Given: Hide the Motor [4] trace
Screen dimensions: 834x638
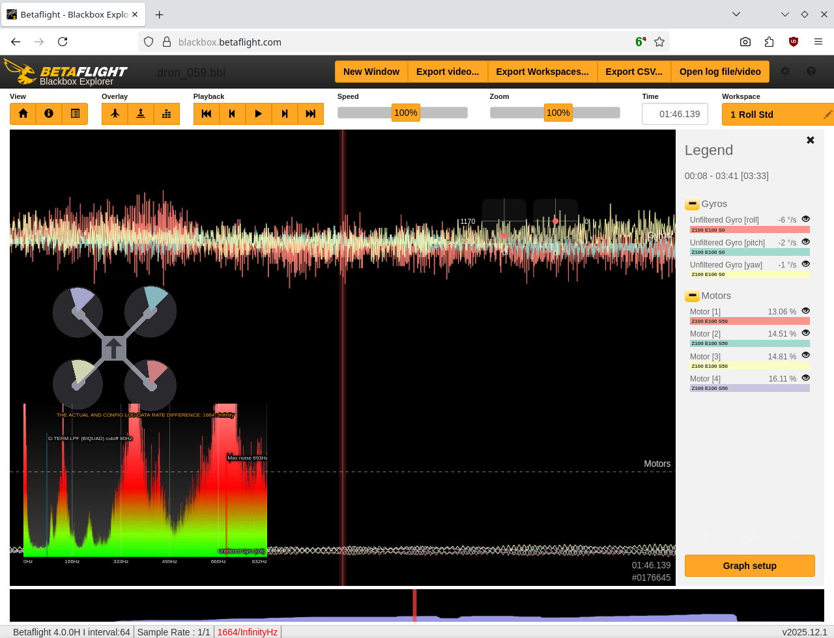Looking at the screenshot, I should (x=806, y=378).
